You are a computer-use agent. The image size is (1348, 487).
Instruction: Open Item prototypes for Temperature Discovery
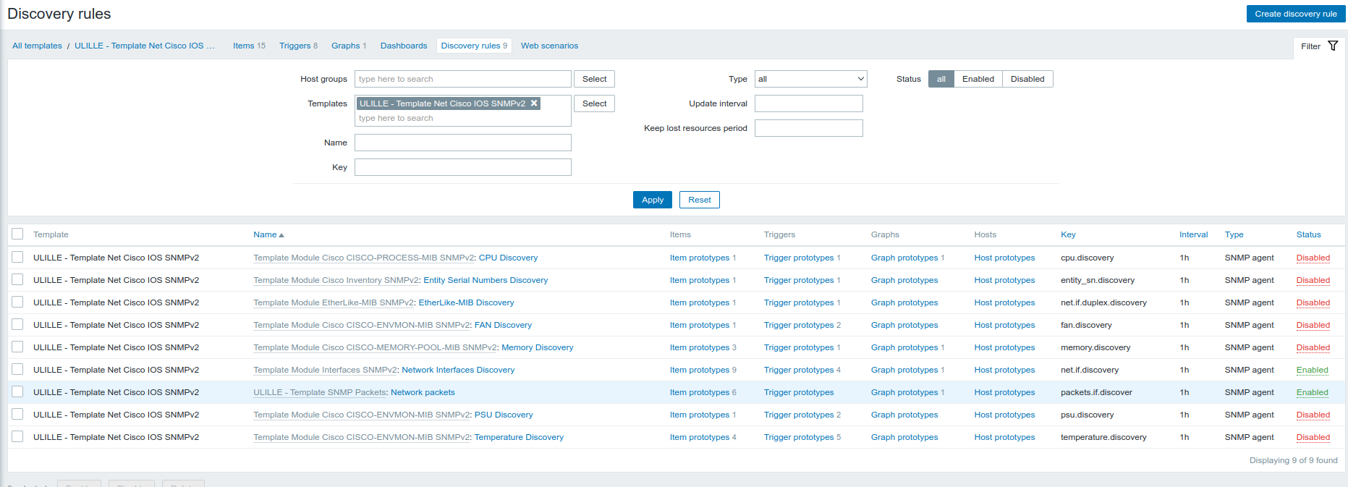699,437
